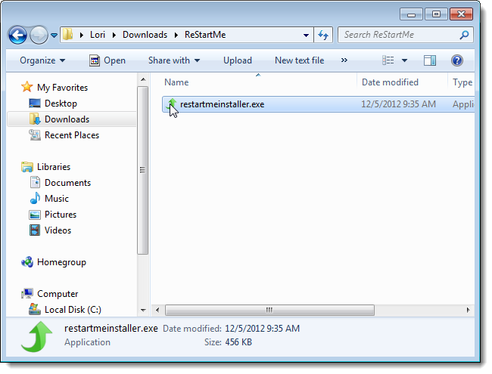Click the file's 12/5/2012 9:35 AM date cell

click(398, 104)
